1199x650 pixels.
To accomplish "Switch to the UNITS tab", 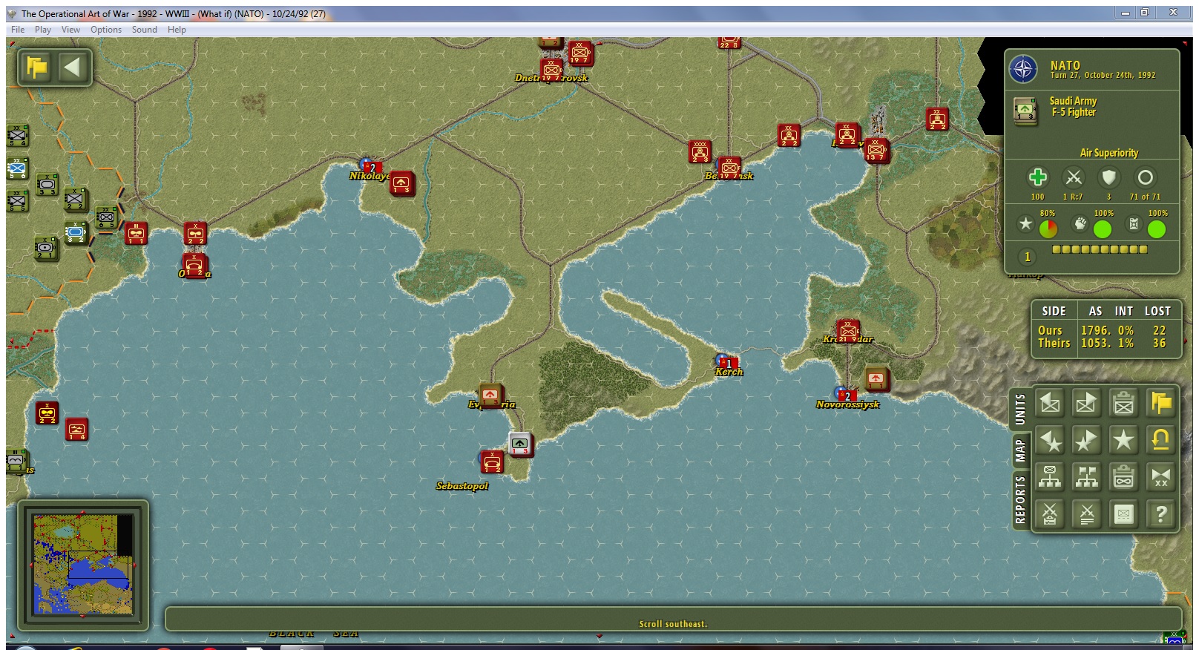I will pos(1021,409).
